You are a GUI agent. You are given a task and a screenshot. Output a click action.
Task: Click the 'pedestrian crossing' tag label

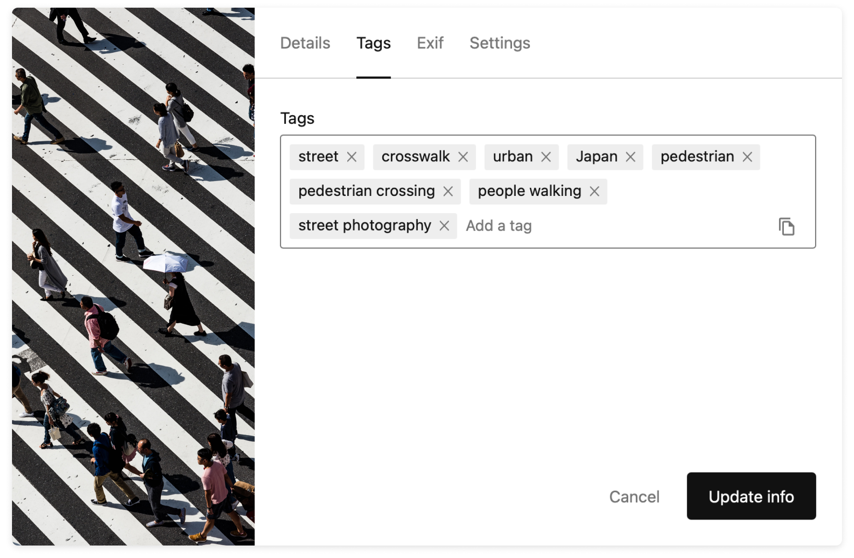pyautogui.click(x=366, y=191)
